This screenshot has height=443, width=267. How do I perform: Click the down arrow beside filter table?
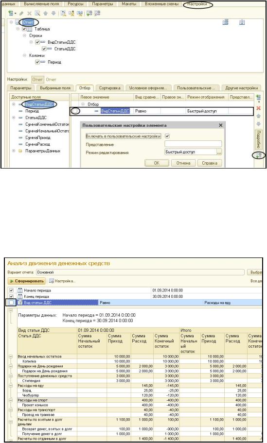[x=258, y=124]
